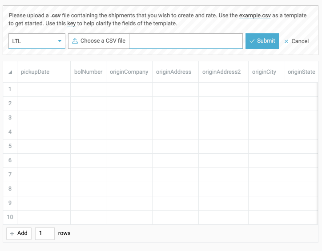
Task: Select the originCompany column header
Action: (129, 72)
